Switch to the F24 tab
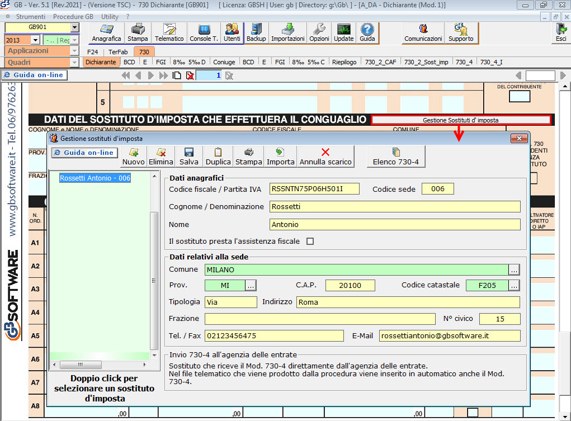Screen dimensions: 571x421 coord(92,51)
